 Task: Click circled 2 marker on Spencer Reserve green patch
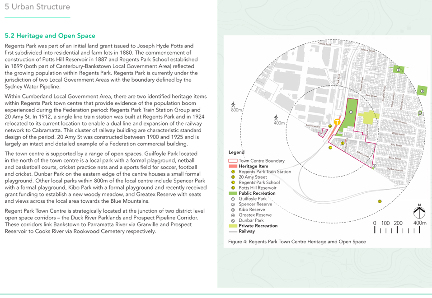point(398,70)
